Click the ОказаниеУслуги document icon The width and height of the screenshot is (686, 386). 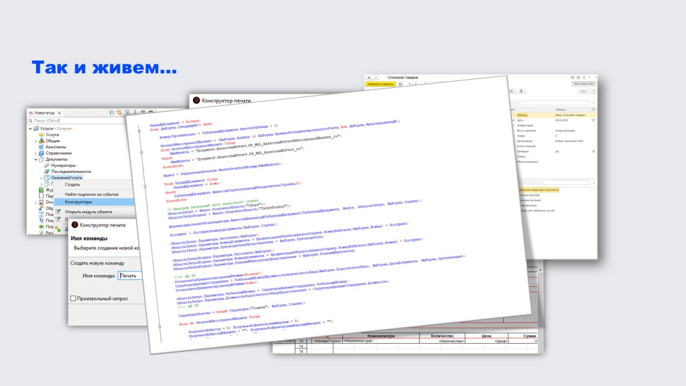click(47, 178)
